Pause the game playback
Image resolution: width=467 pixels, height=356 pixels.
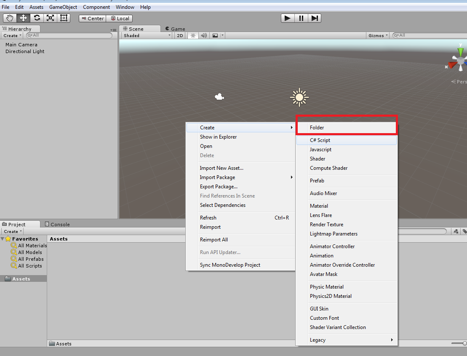point(301,18)
